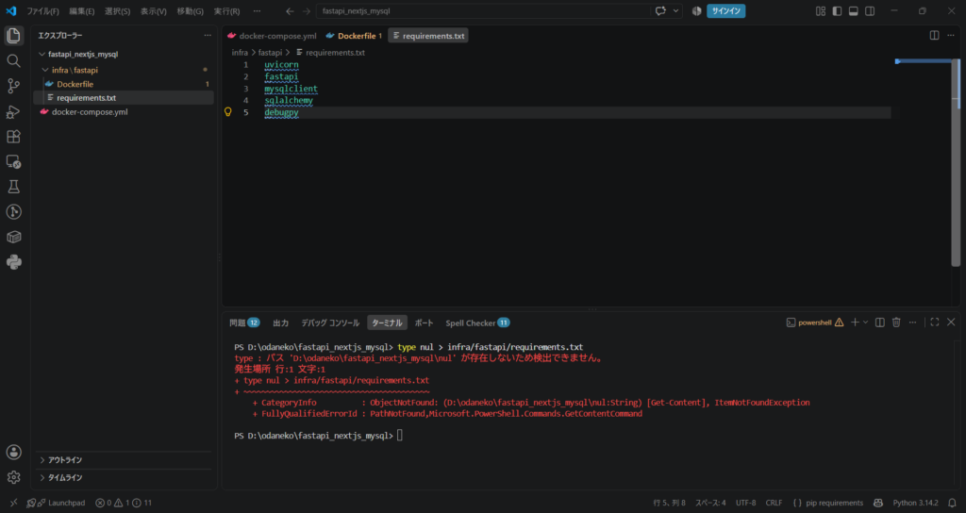Image resolution: width=966 pixels, height=513 pixels.
Task: Open the ファイル(F) menu
Action: (x=42, y=11)
